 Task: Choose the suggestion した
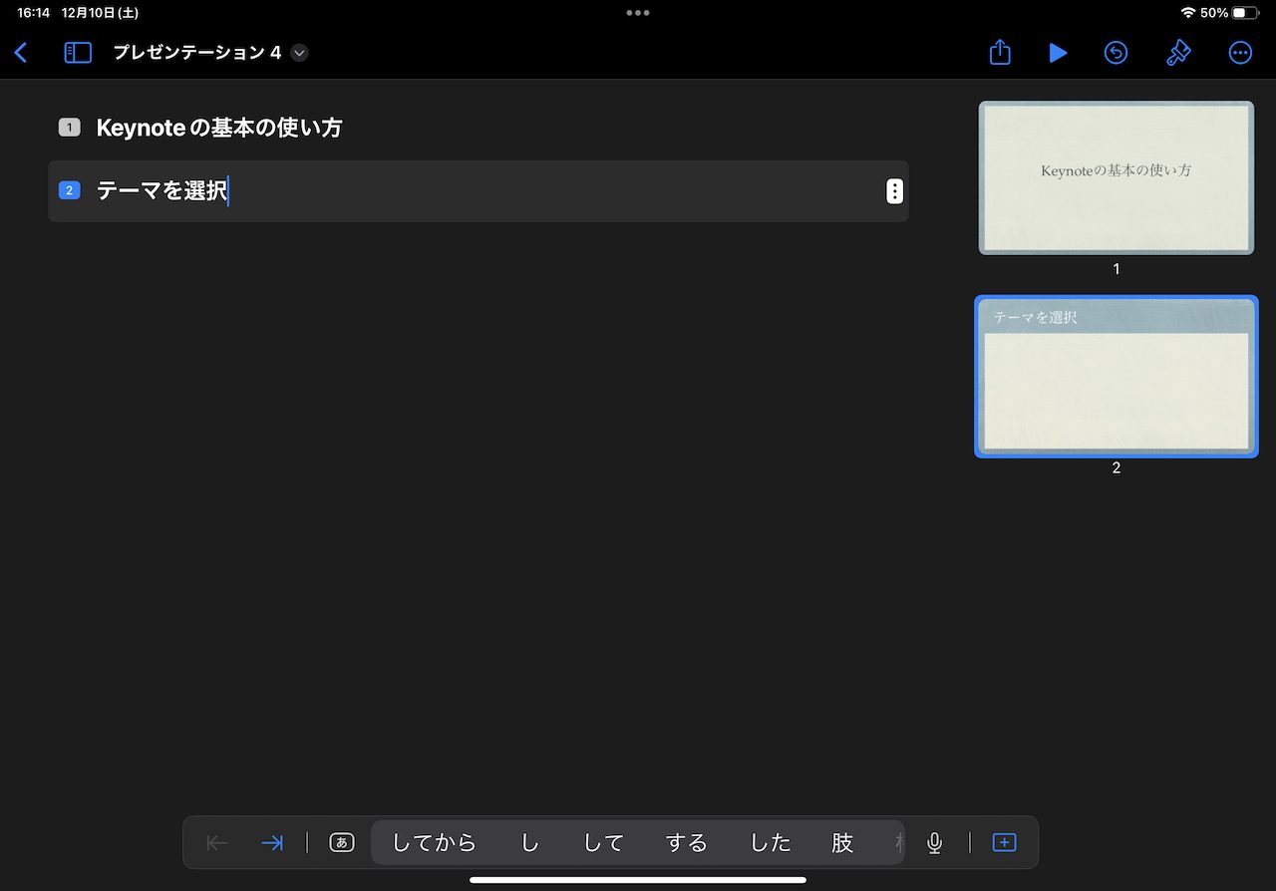coord(771,843)
